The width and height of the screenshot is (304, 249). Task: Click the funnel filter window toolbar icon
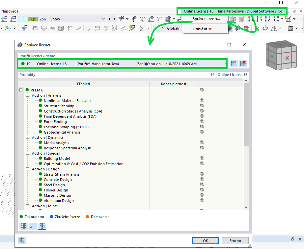click(x=24, y=29)
